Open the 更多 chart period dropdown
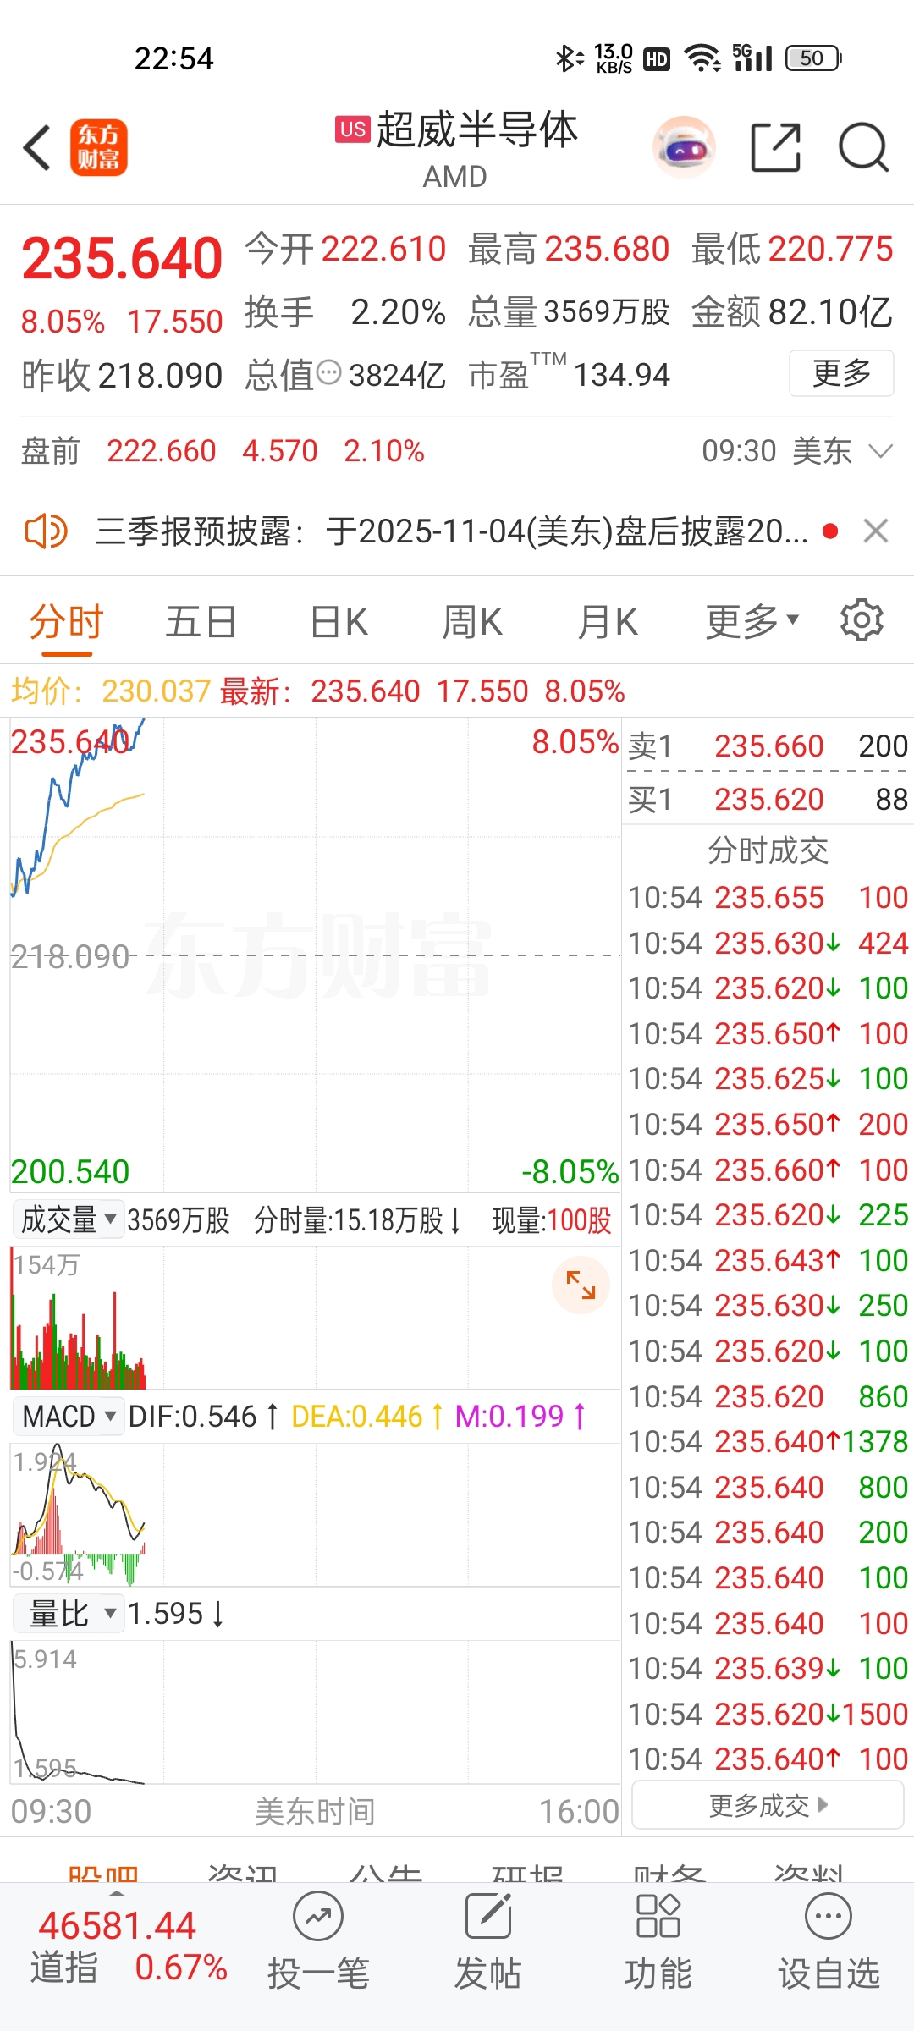Screen dimensions: 914x2031 point(752,622)
